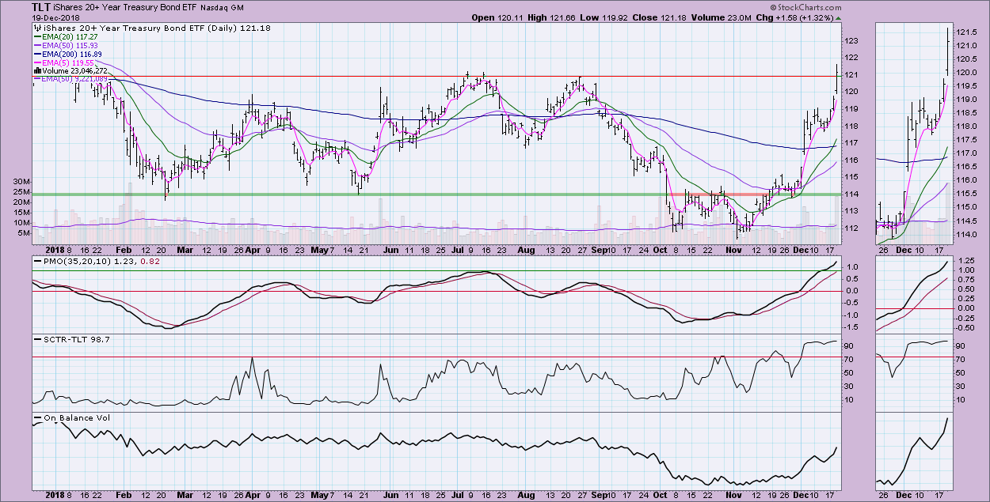Click the green up-arrow change indicator
This screenshot has height=502, width=990.
(x=839, y=17)
